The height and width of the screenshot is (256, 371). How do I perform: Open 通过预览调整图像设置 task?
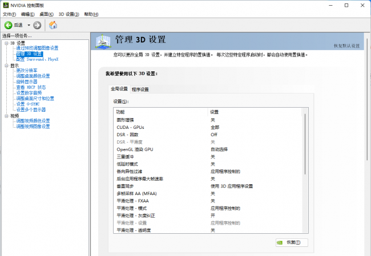[x=37, y=48]
